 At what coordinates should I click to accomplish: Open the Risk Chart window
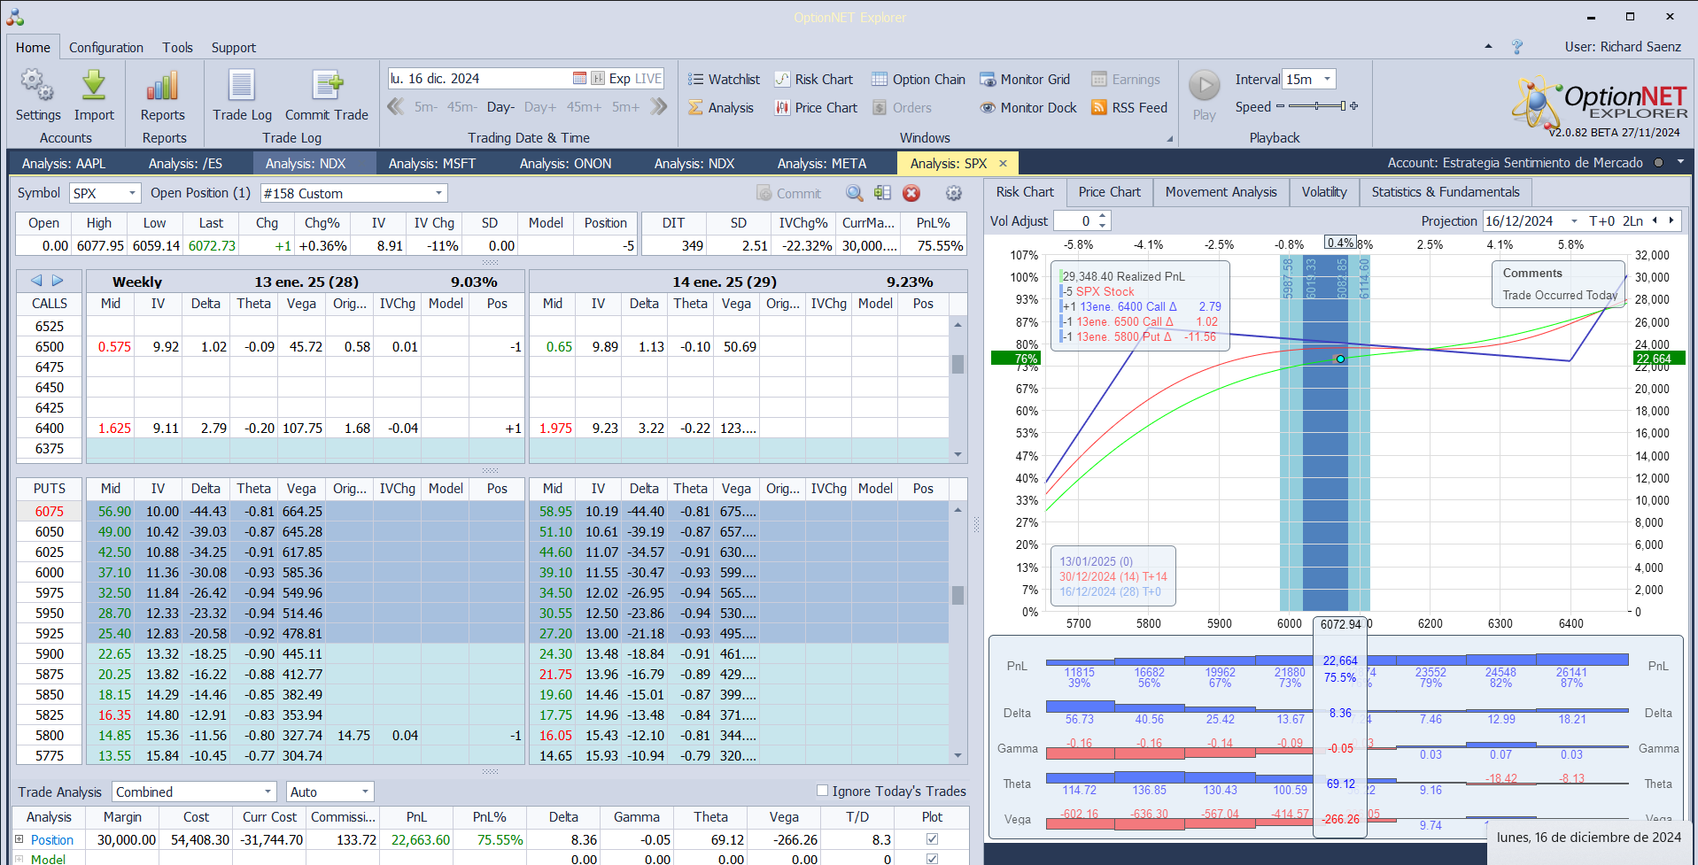coord(814,80)
